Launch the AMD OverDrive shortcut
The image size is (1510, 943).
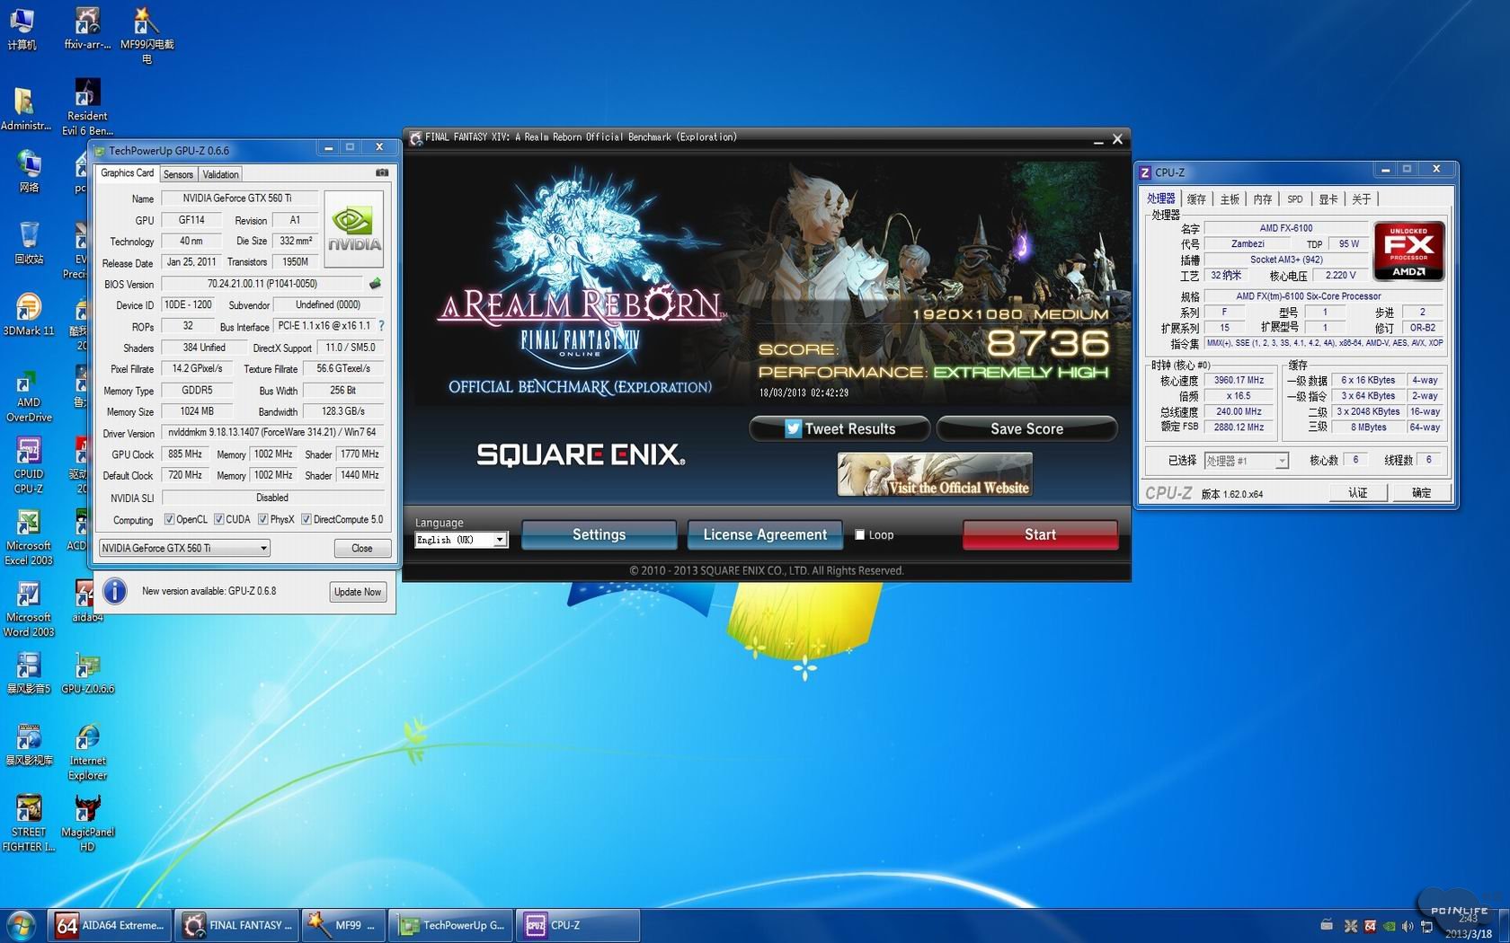pos(29,395)
